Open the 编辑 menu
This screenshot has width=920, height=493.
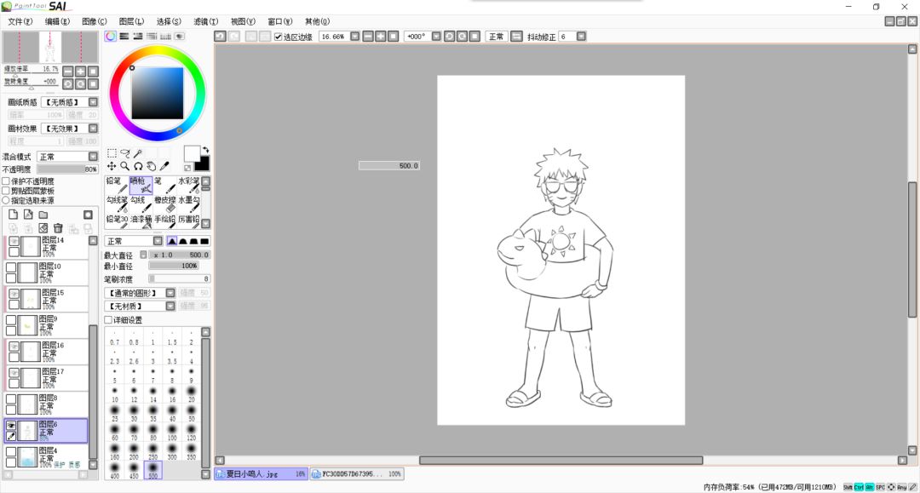pos(58,21)
